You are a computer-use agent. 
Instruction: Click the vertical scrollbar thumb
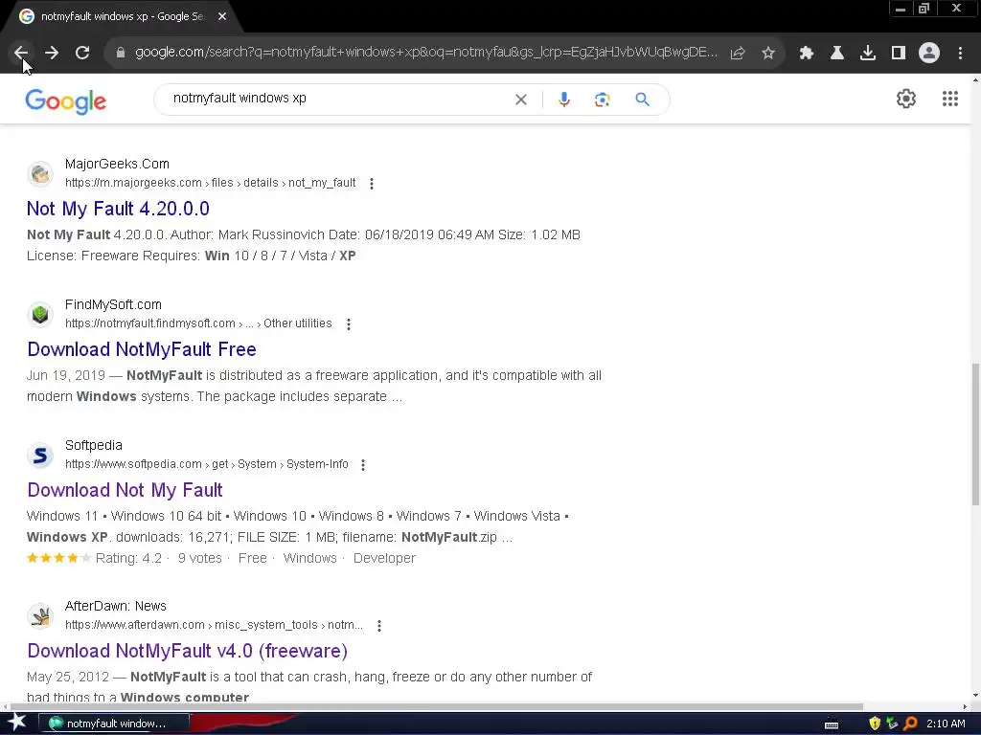click(975, 434)
